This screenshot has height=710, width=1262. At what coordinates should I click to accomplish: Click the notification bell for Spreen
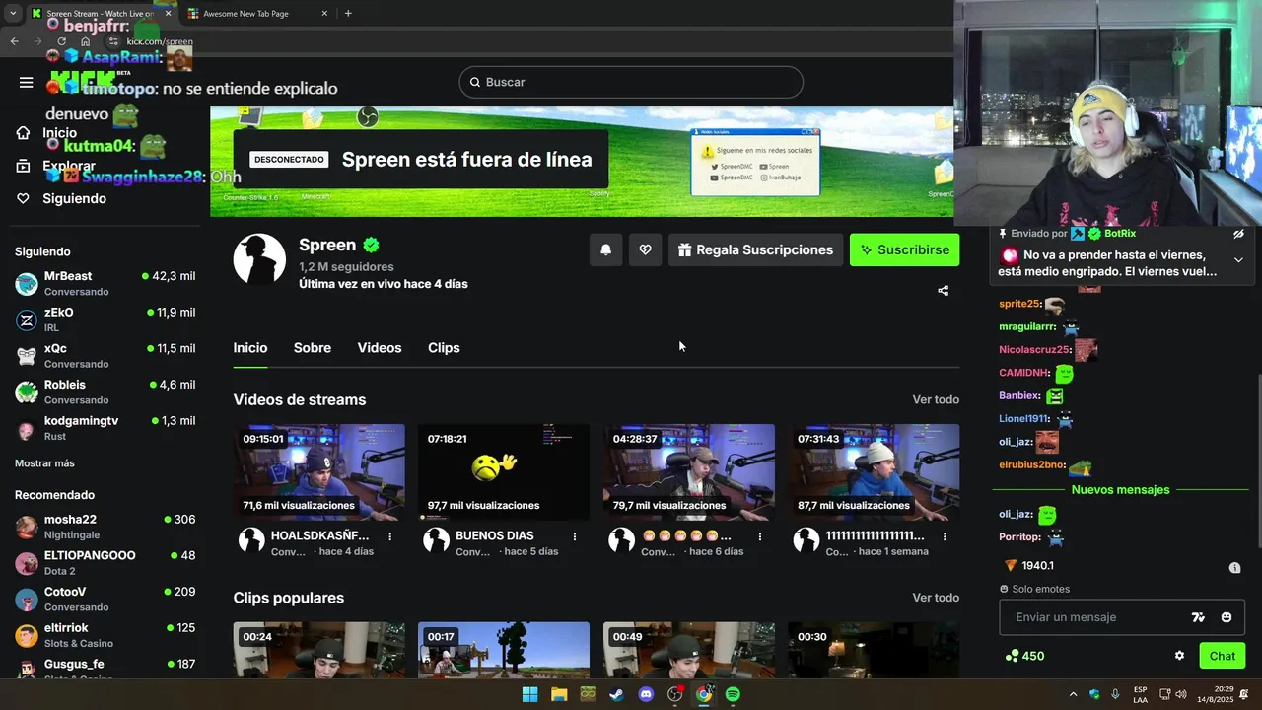pos(606,249)
